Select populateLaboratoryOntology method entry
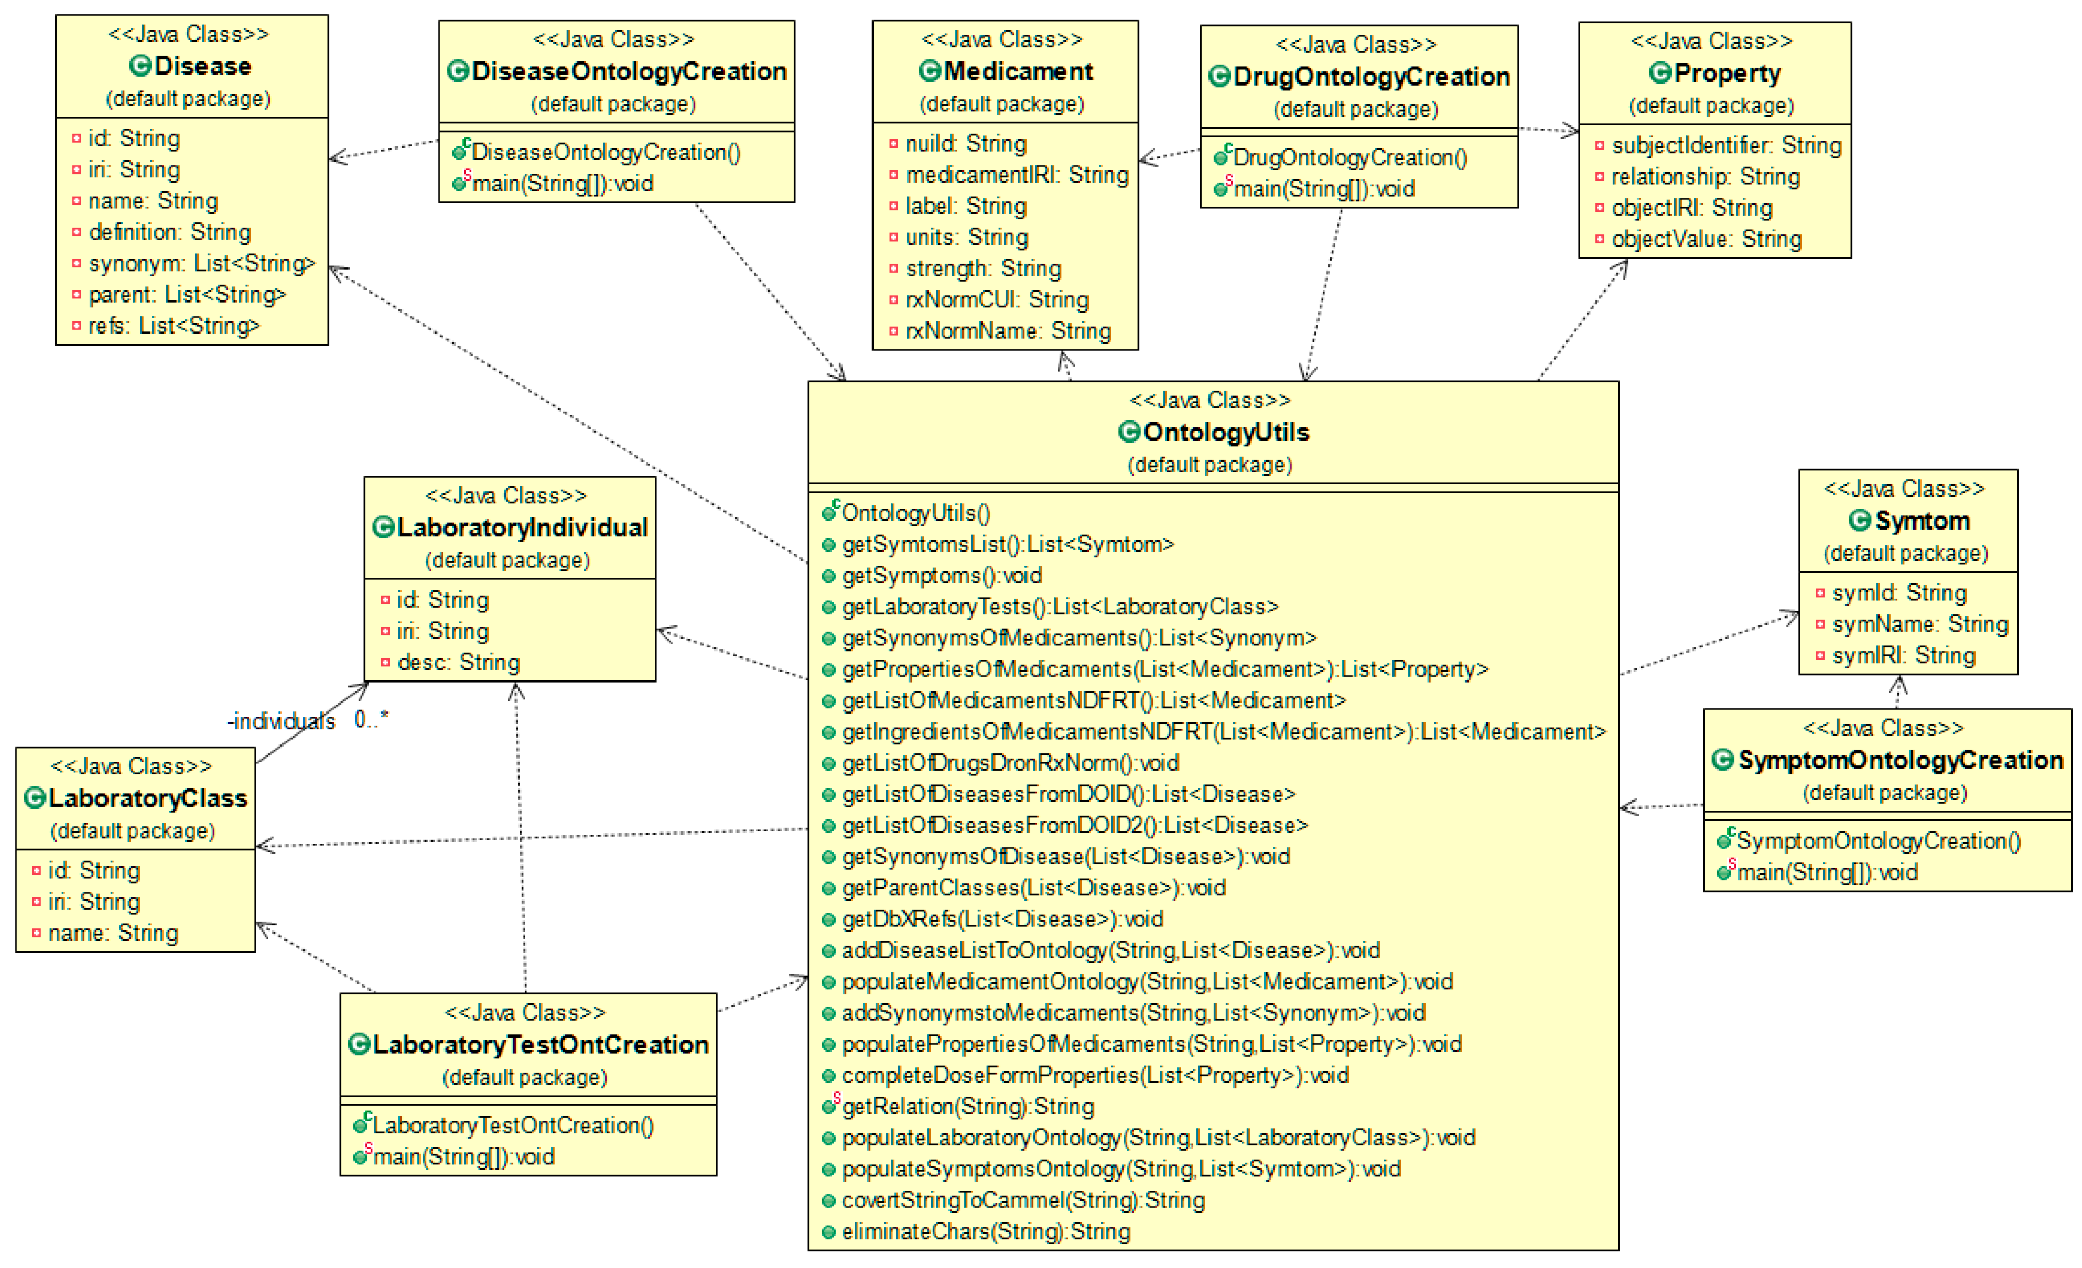Screen dimensions: 2082x1268 [x=1158, y=1137]
